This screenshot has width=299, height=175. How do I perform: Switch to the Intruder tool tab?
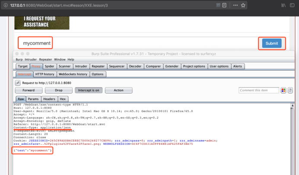point(81,66)
